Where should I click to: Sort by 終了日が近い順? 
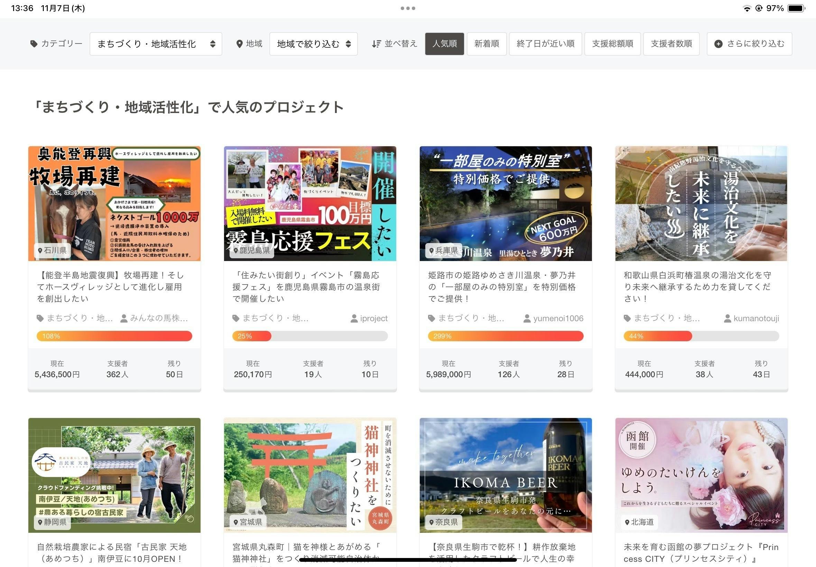point(545,44)
